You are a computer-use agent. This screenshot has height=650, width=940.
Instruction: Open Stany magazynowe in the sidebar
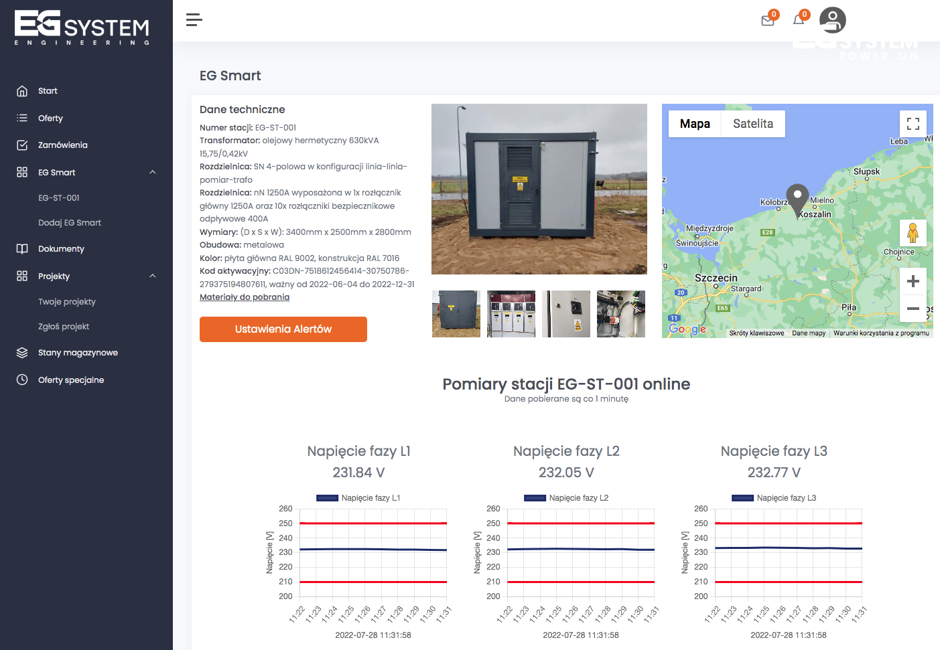point(78,353)
